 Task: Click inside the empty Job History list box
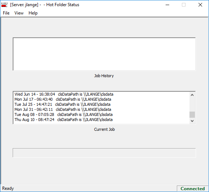tap(104, 54)
